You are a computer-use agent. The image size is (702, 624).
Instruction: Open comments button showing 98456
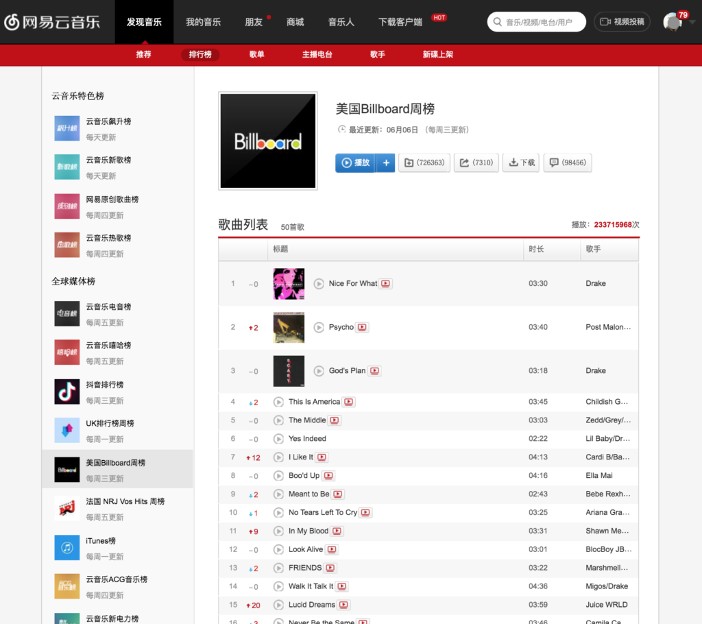click(568, 163)
